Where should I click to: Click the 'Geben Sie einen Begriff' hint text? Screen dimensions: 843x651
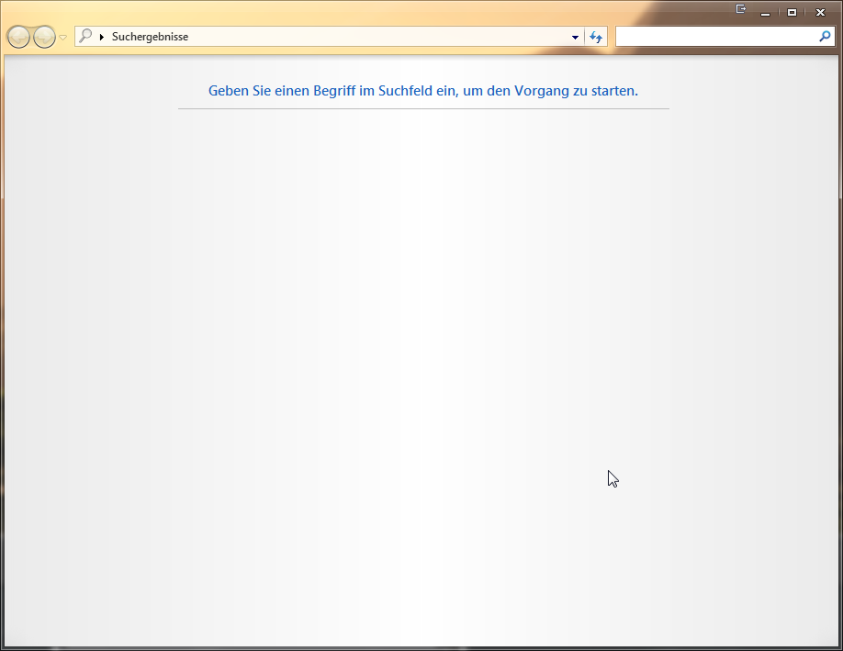(x=423, y=91)
